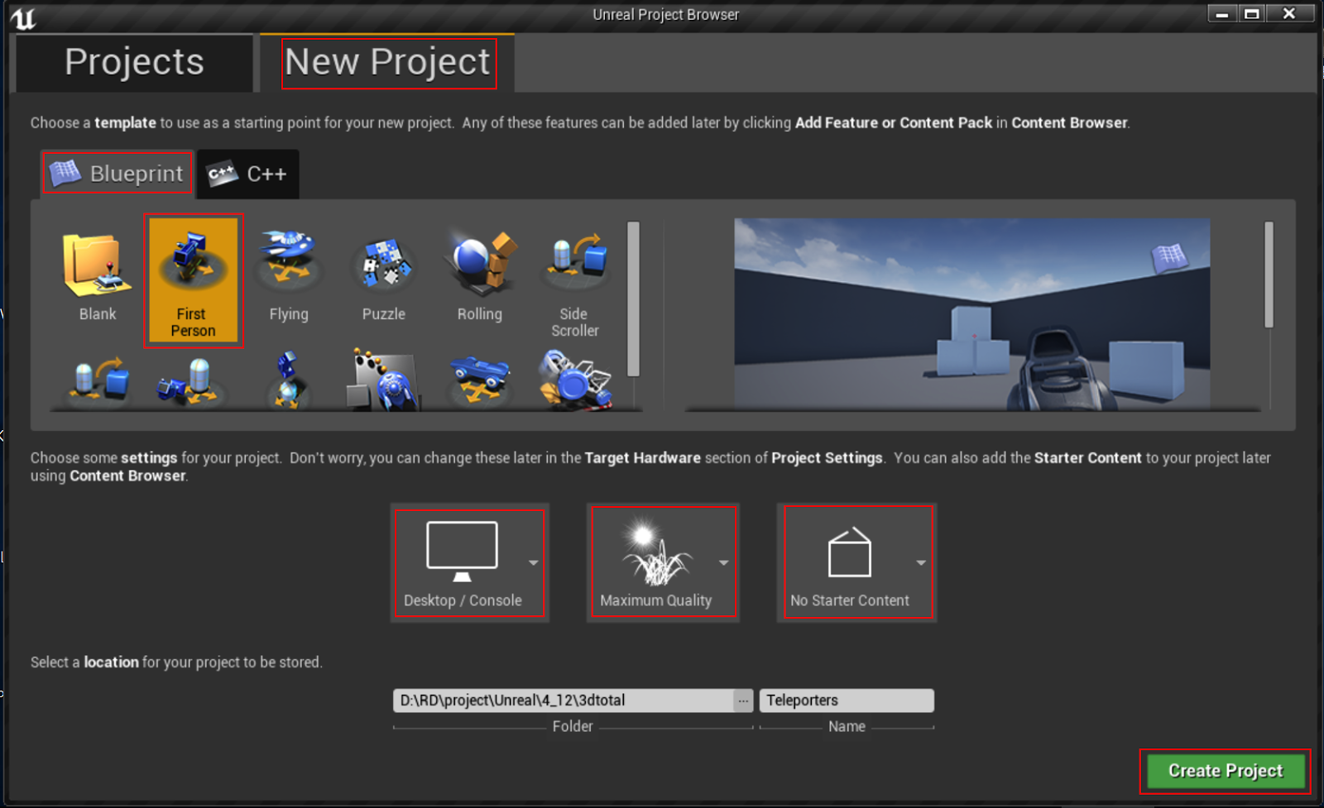
Task: Click the project Folder path field
Action: [x=564, y=700]
